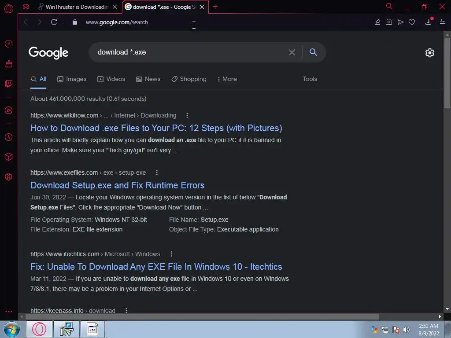Open My Flow send icon
The width and height of the screenshot is (451, 338).
tap(400, 22)
